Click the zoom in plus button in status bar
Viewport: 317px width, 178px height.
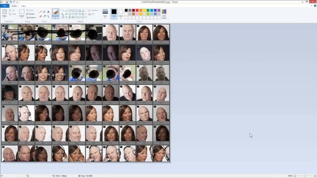pos(315,176)
